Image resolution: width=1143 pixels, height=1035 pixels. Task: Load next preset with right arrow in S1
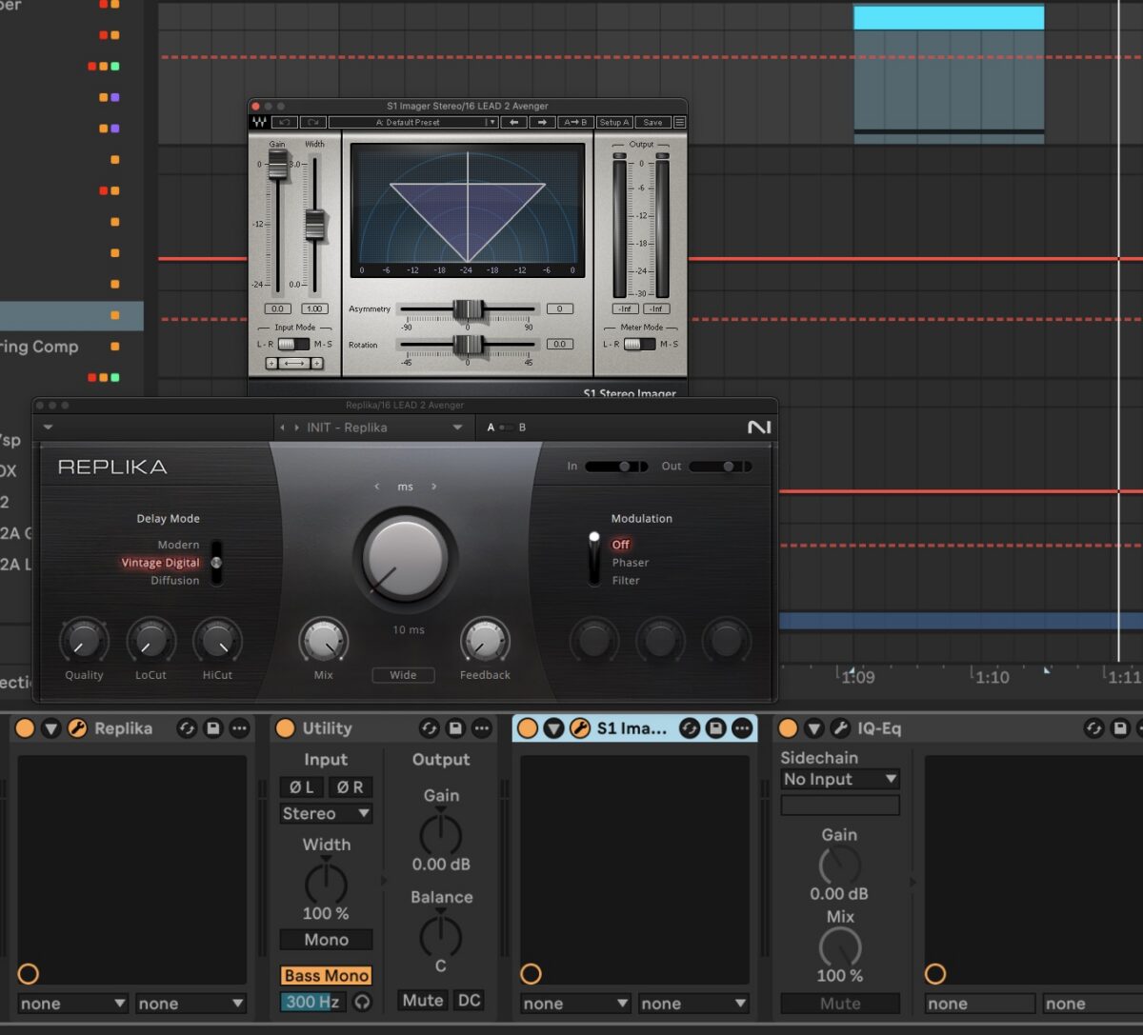tap(543, 122)
